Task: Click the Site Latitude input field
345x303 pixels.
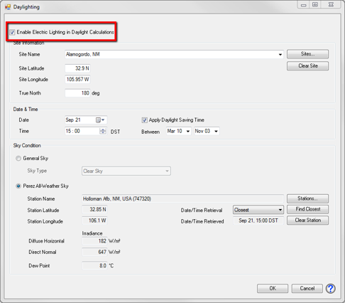Action: pos(77,68)
